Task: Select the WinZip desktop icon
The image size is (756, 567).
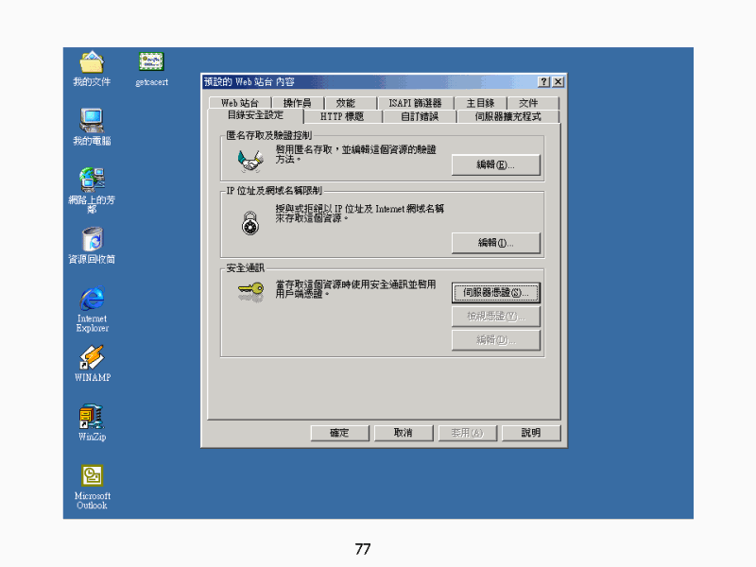Action: click(92, 417)
